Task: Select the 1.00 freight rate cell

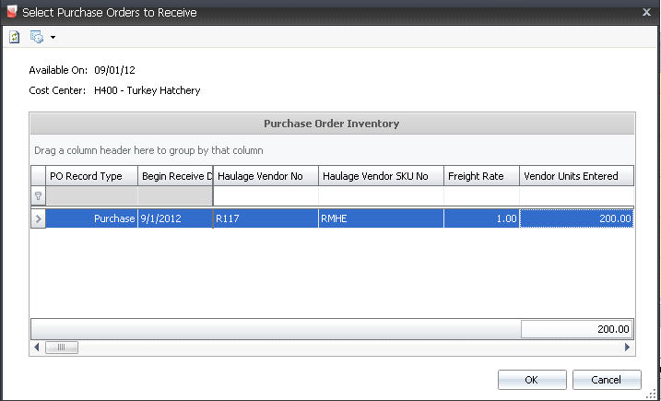Action: click(x=481, y=218)
